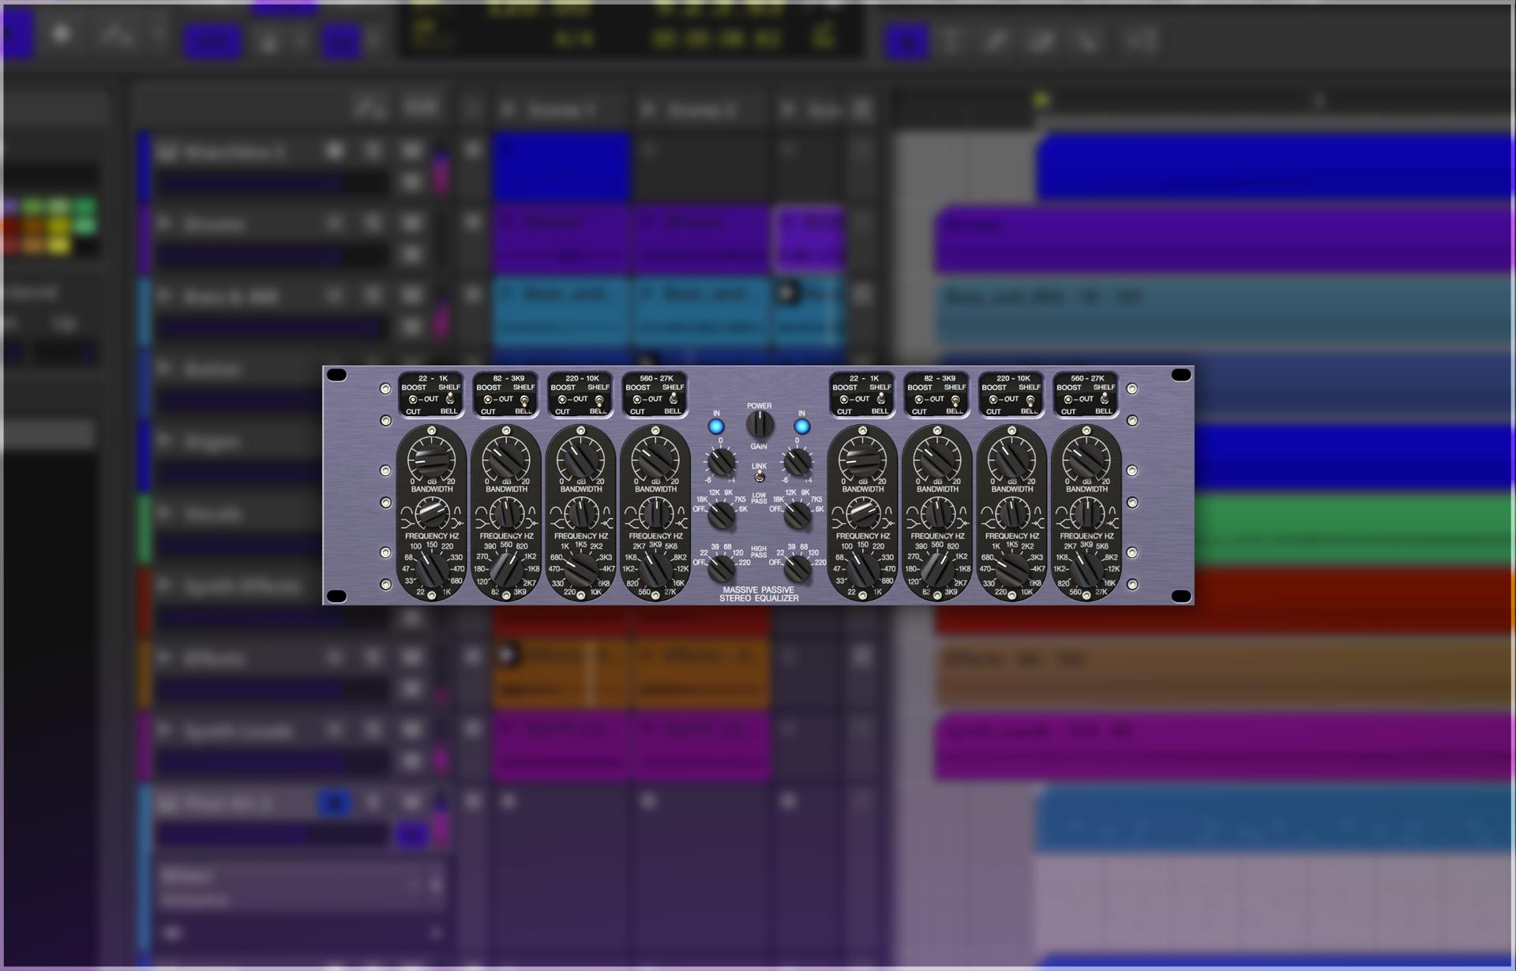This screenshot has width=1516, height=971.
Task: Click left 220-10K band FREQUENCY HZ selector knob
Action: pyautogui.click(x=580, y=569)
